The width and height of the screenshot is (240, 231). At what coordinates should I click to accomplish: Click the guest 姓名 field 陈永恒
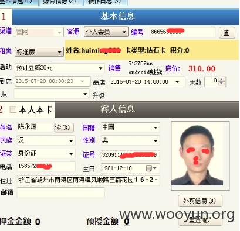pos(34,127)
